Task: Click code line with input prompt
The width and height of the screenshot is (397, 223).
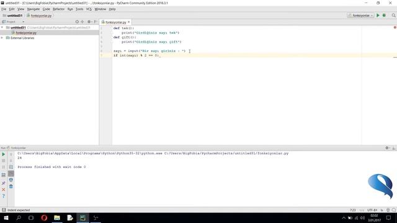Action: coord(149,51)
